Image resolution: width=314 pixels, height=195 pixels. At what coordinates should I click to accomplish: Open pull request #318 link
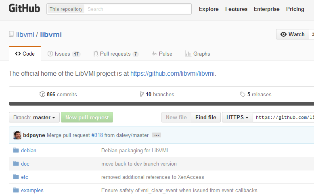pos(97,135)
